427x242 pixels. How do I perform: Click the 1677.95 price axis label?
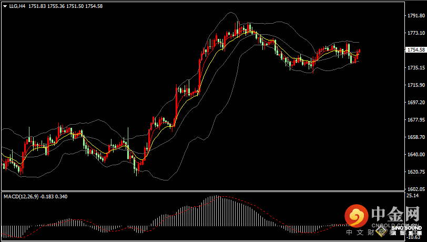pyautogui.click(x=416, y=120)
